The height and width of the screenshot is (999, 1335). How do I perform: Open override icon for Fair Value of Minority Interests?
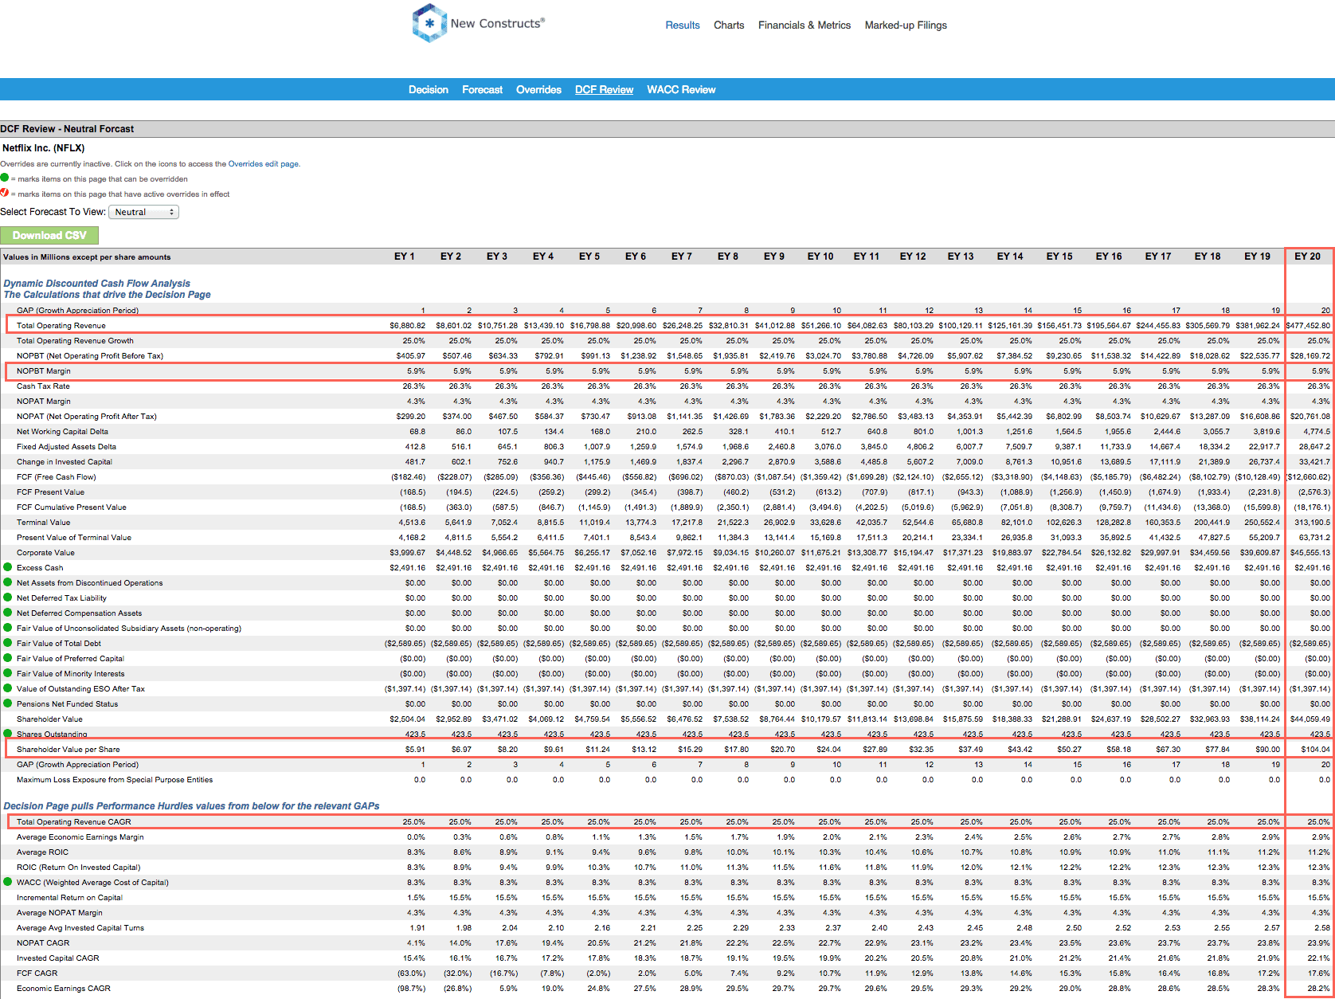[8, 673]
